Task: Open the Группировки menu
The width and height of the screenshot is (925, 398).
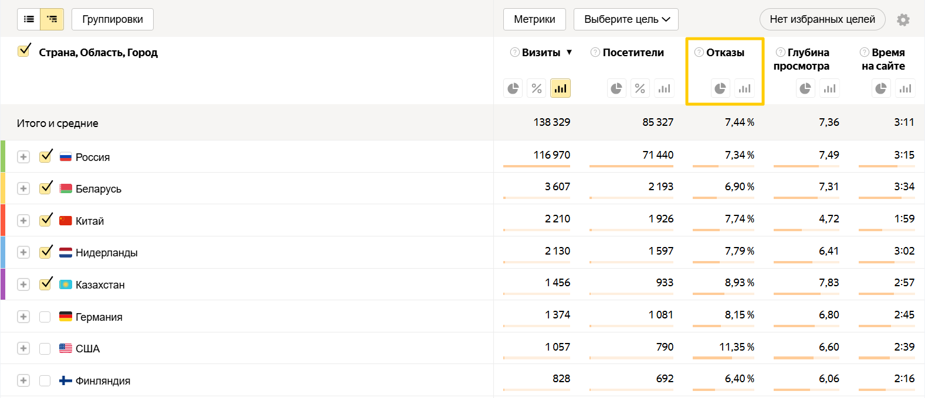Action: click(113, 19)
